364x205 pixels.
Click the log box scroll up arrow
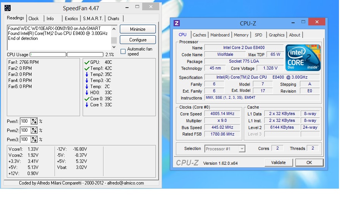(114, 29)
